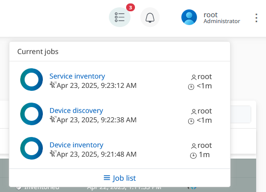Image resolution: width=266 pixels, height=192 pixels.
Task: Click the timestamp Apr 23, 2025, 9:23:12 AM
Action: (x=97, y=85)
